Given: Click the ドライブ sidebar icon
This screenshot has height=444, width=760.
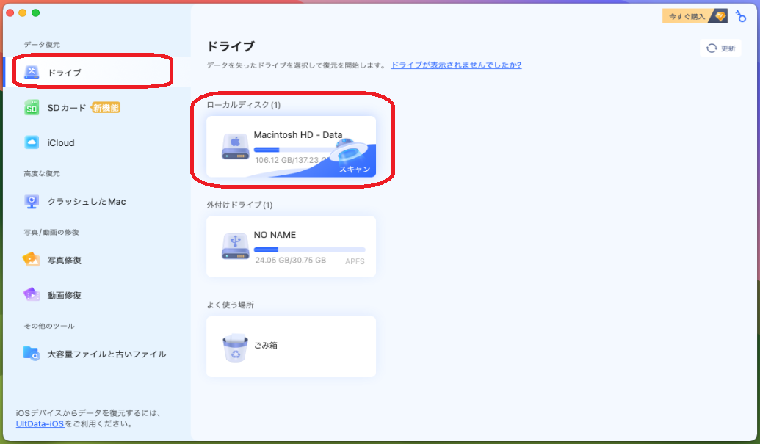Looking at the screenshot, I should point(32,72).
